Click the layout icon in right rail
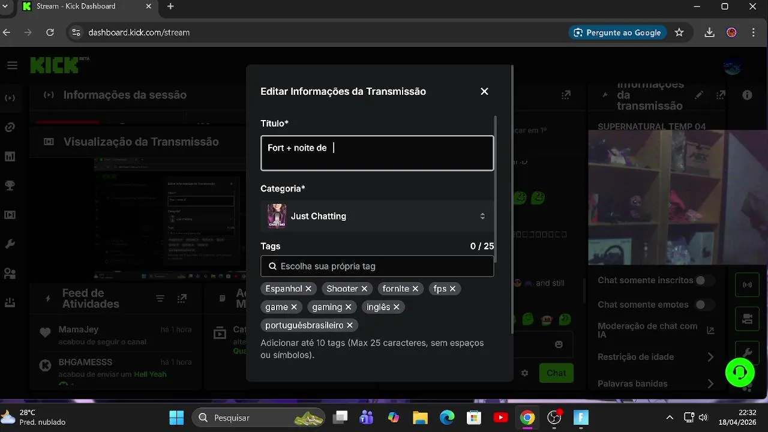 pyautogui.click(x=747, y=319)
